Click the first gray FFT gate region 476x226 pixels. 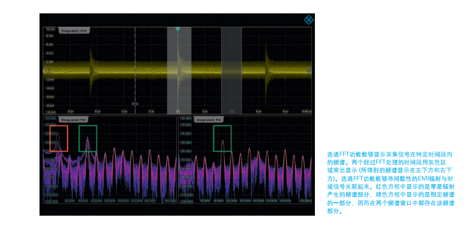(179, 70)
